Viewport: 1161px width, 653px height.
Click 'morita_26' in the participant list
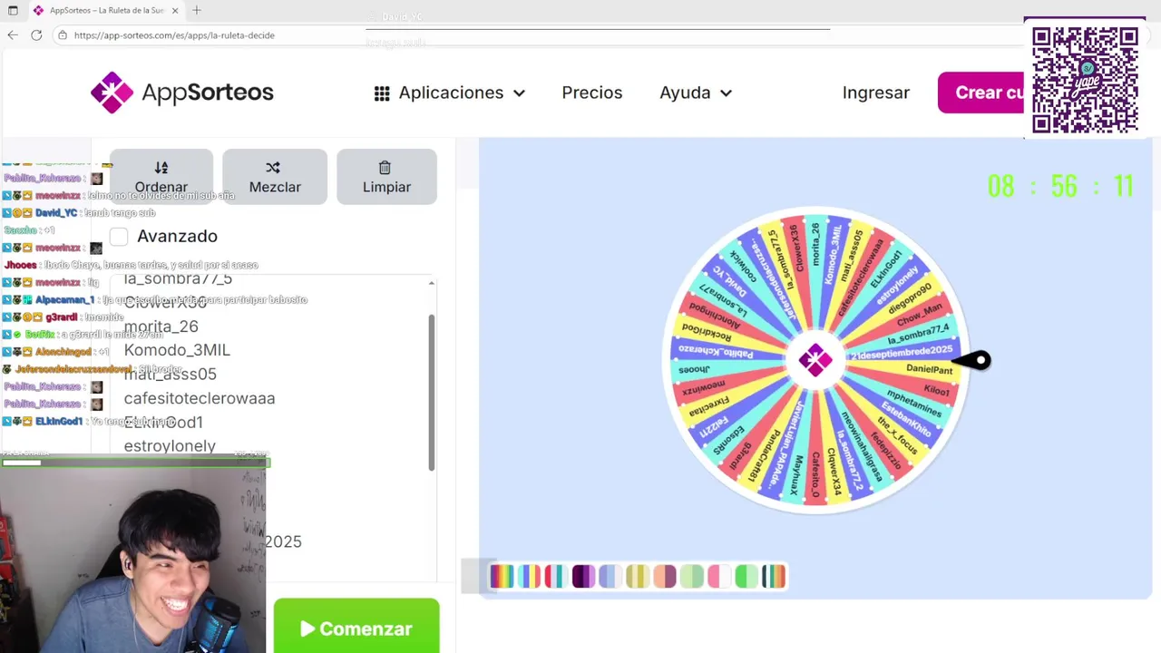[x=161, y=326]
